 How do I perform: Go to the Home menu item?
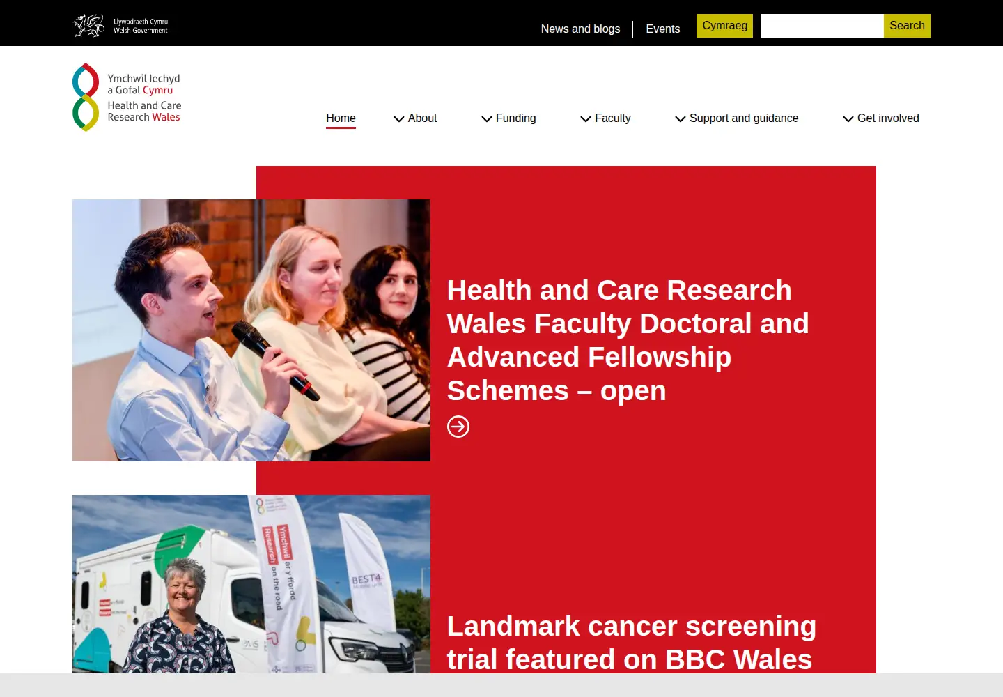click(341, 118)
